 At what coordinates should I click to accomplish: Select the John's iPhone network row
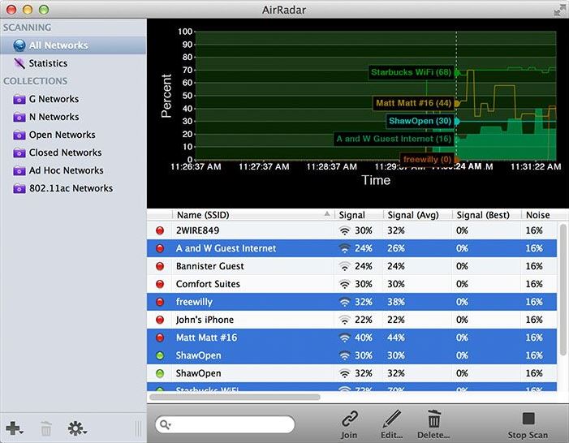(351, 320)
